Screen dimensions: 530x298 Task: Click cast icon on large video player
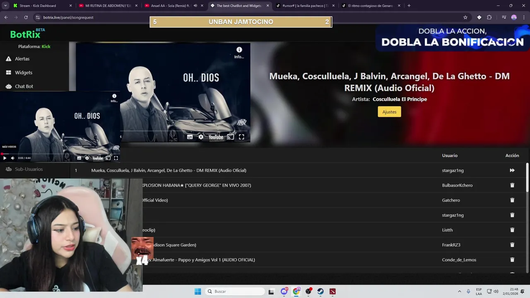point(230,137)
